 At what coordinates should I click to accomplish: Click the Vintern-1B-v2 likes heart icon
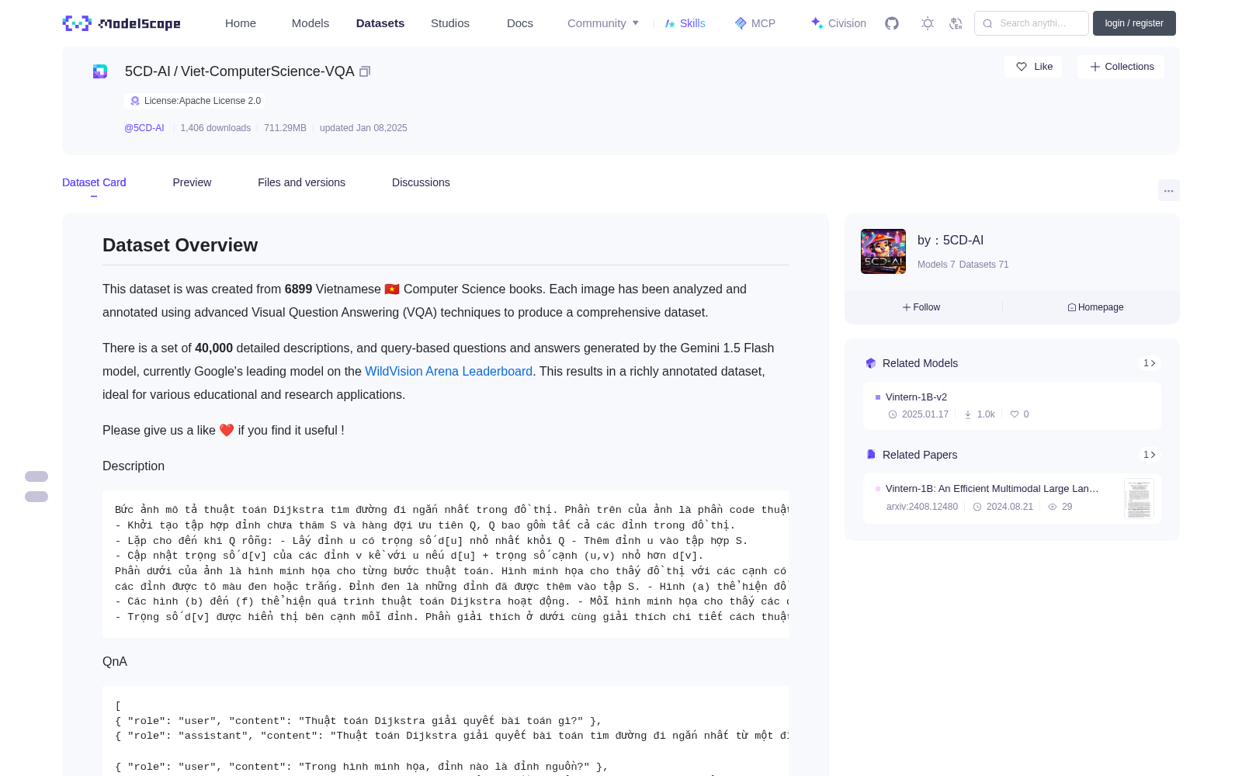click(1015, 414)
